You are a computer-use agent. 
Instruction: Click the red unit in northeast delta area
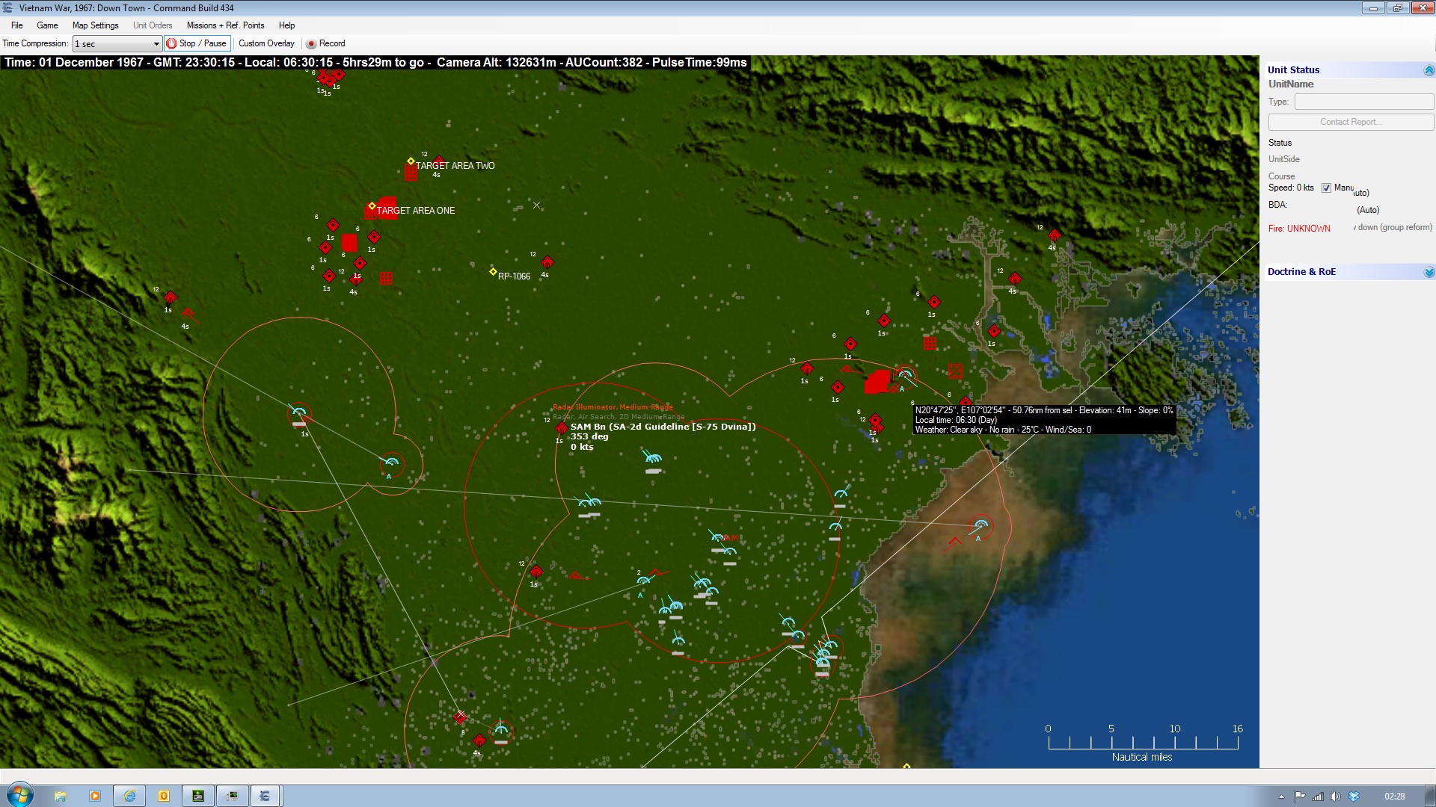point(1055,236)
